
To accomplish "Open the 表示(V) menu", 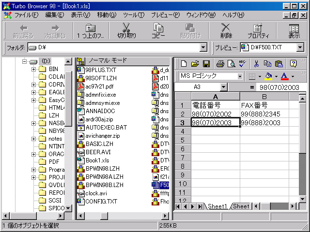I will pyautogui.click(x=81, y=15).
